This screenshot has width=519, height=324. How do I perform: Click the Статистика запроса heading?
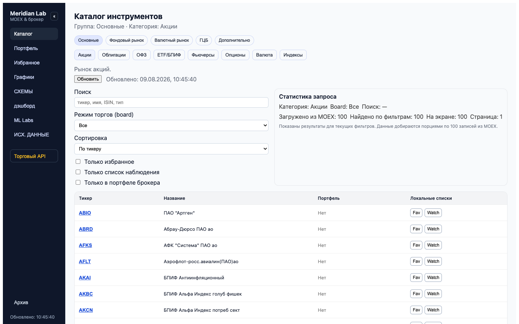[x=308, y=96]
